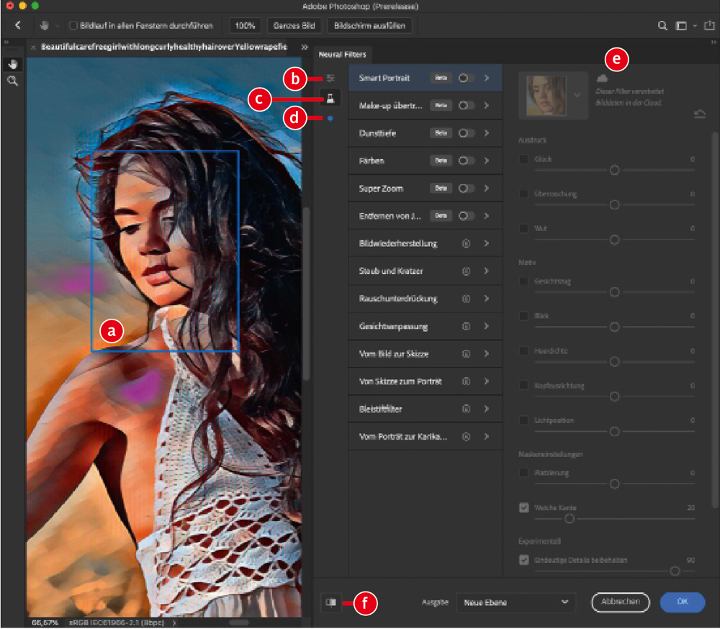Open the search icon at top right
This screenshot has width=720, height=629.
tap(662, 26)
